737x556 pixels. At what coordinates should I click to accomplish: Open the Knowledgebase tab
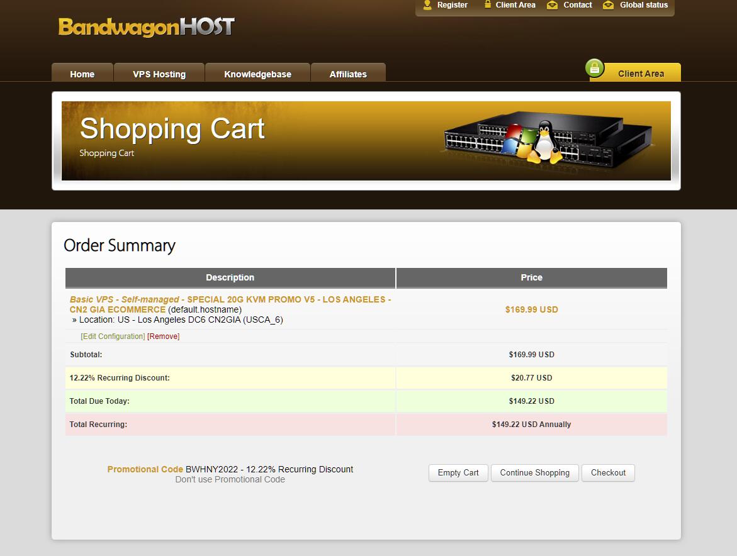point(257,74)
